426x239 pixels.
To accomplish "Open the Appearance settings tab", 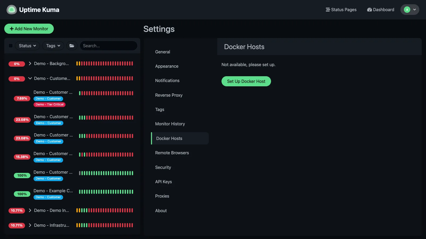I will point(180,66).
